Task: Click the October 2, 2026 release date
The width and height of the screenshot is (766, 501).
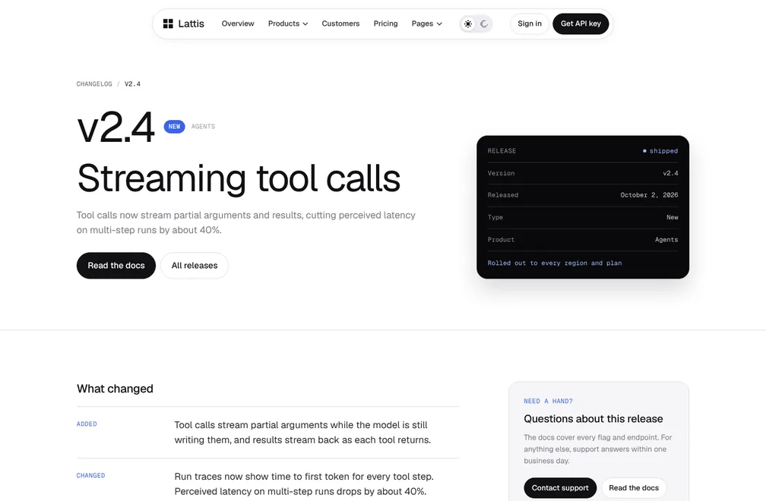Action: point(649,194)
